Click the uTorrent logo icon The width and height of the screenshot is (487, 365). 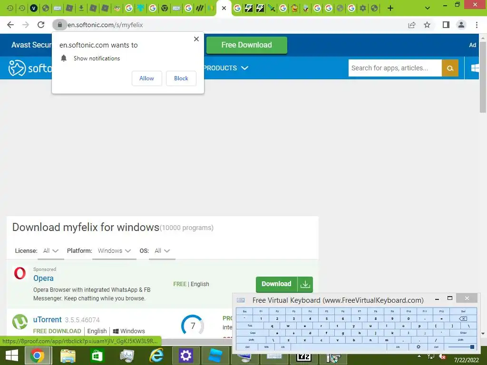coord(20,322)
